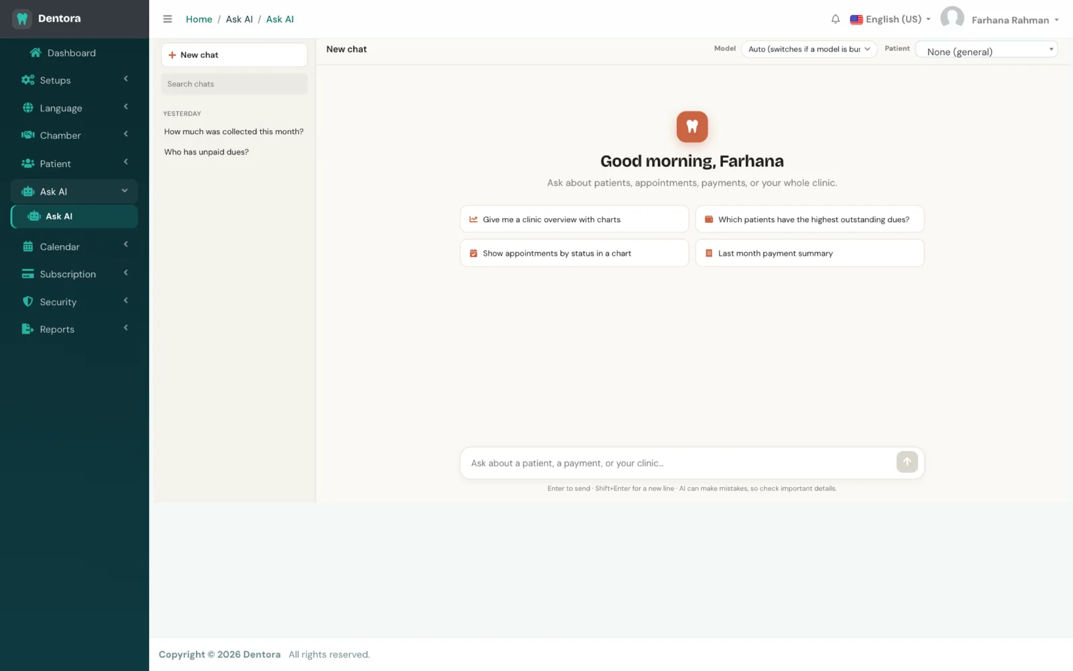
Task: Open the notifications bell
Action: 835,19
